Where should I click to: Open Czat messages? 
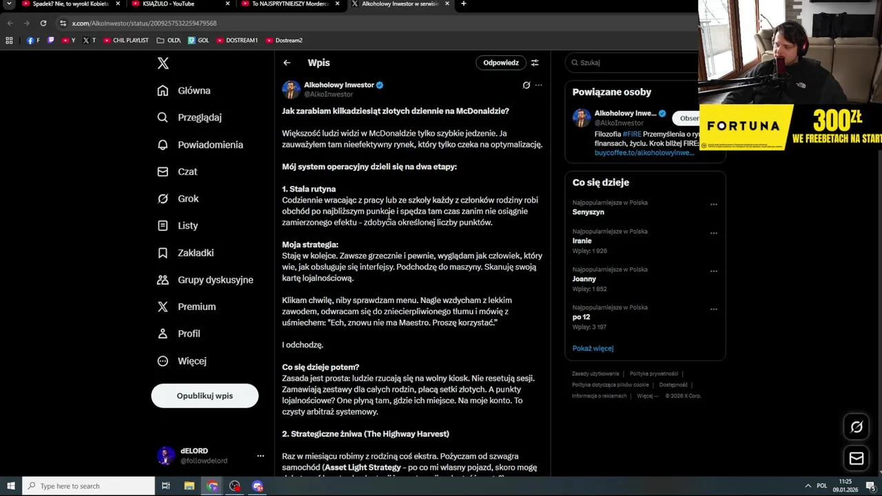[x=177, y=172]
